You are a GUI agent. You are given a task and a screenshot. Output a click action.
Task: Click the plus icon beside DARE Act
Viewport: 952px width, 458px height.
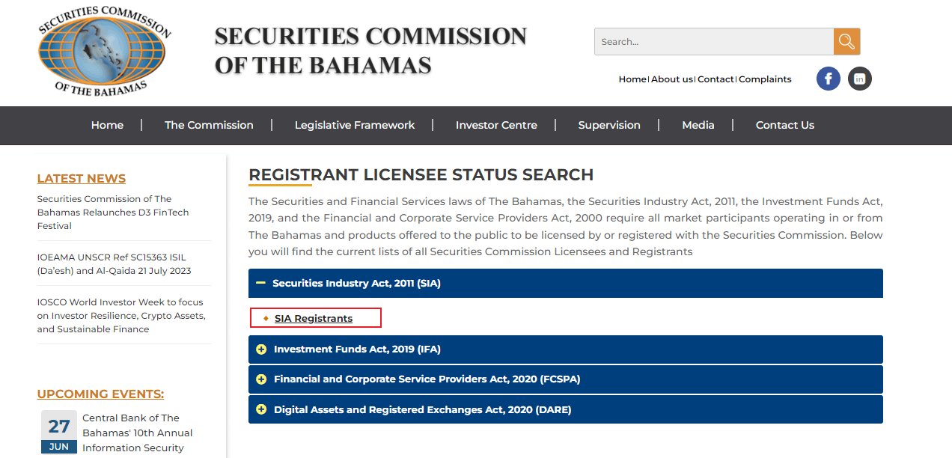click(x=261, y=409)
